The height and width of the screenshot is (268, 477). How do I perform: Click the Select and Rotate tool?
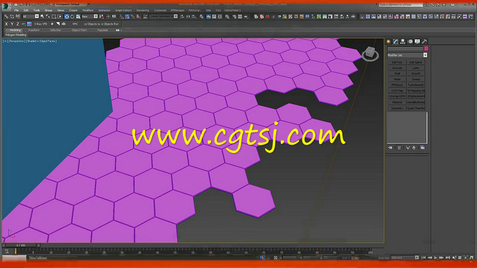[x=72, y=17]
